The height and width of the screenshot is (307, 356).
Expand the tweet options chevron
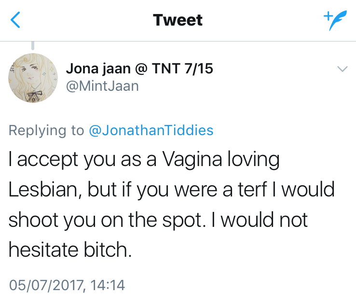click(342, 70)
